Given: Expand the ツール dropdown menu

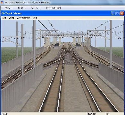Looking at the screenshot, I should pos(36,8).
